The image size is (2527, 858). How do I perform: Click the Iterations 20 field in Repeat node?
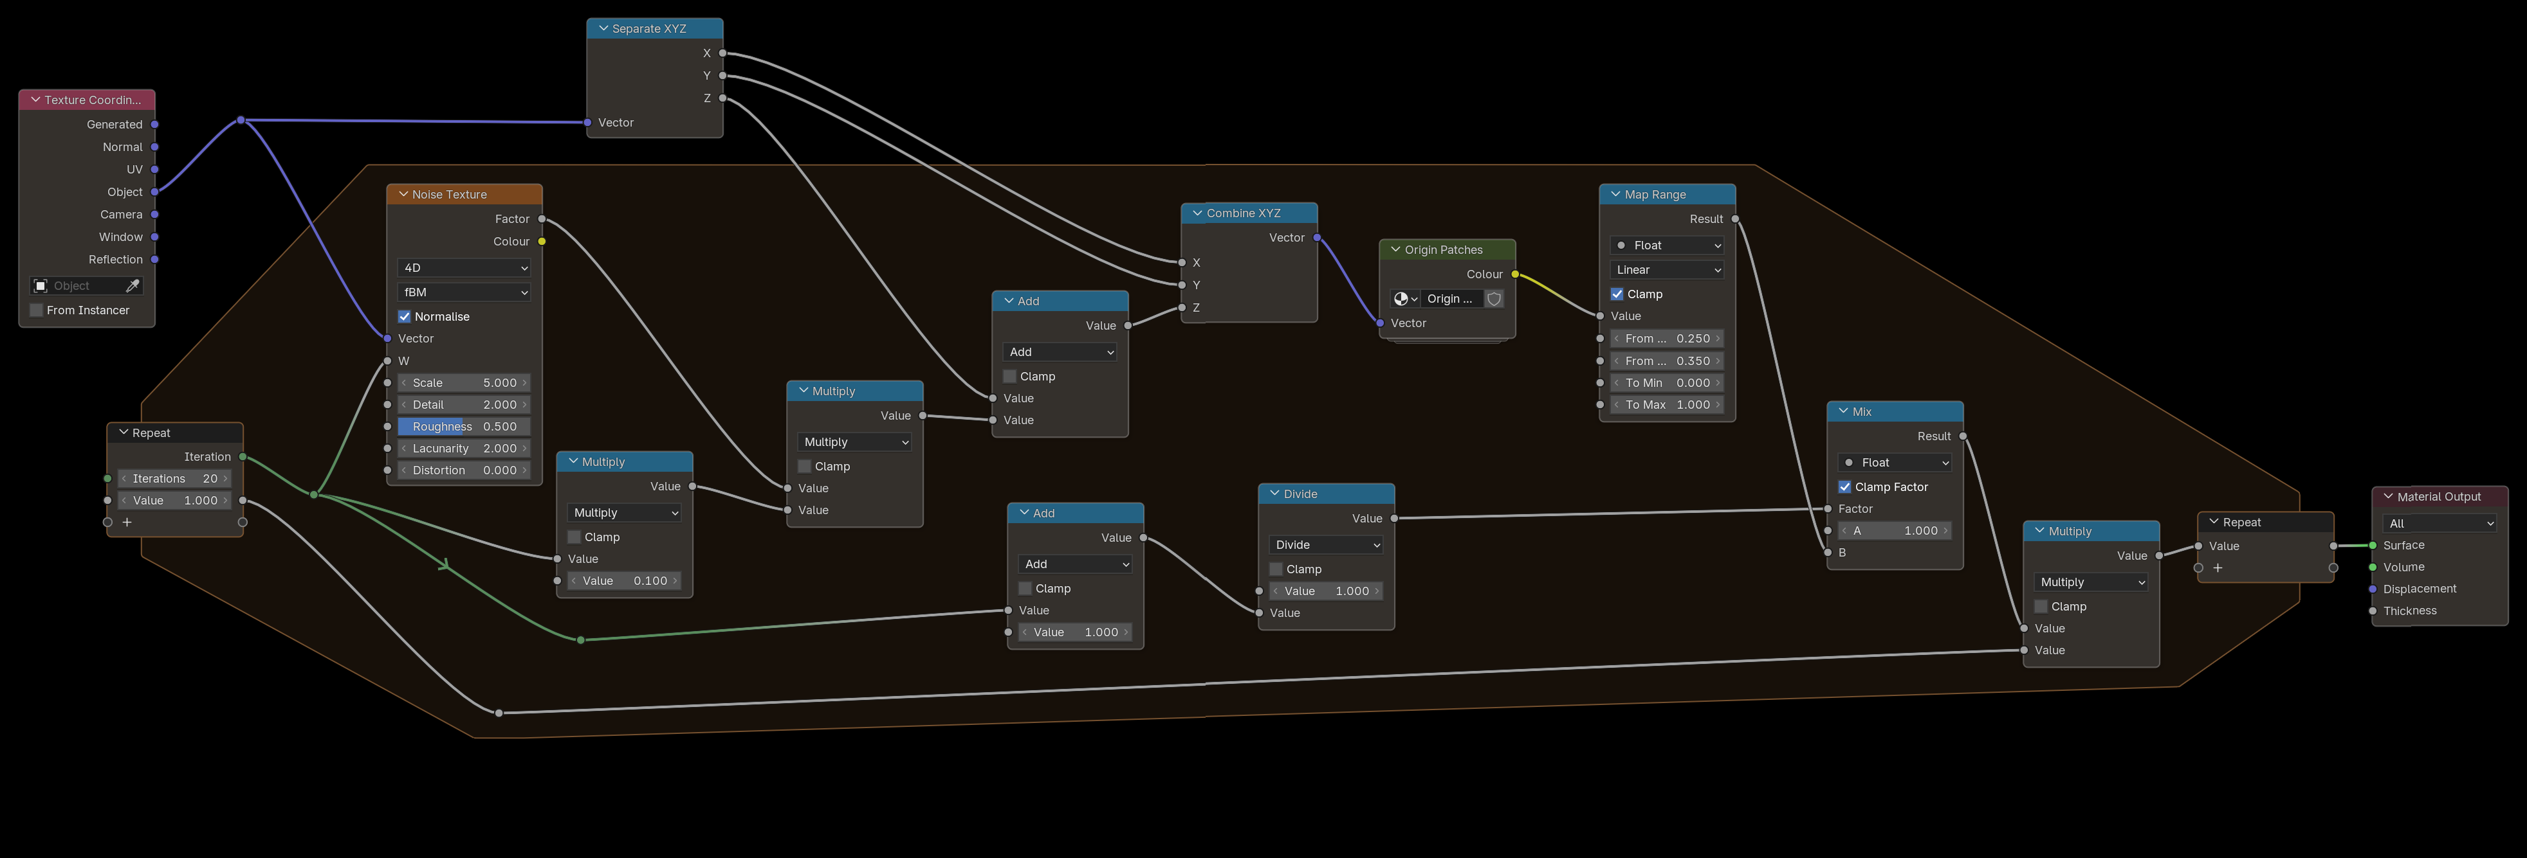click(x=174, y=479)
